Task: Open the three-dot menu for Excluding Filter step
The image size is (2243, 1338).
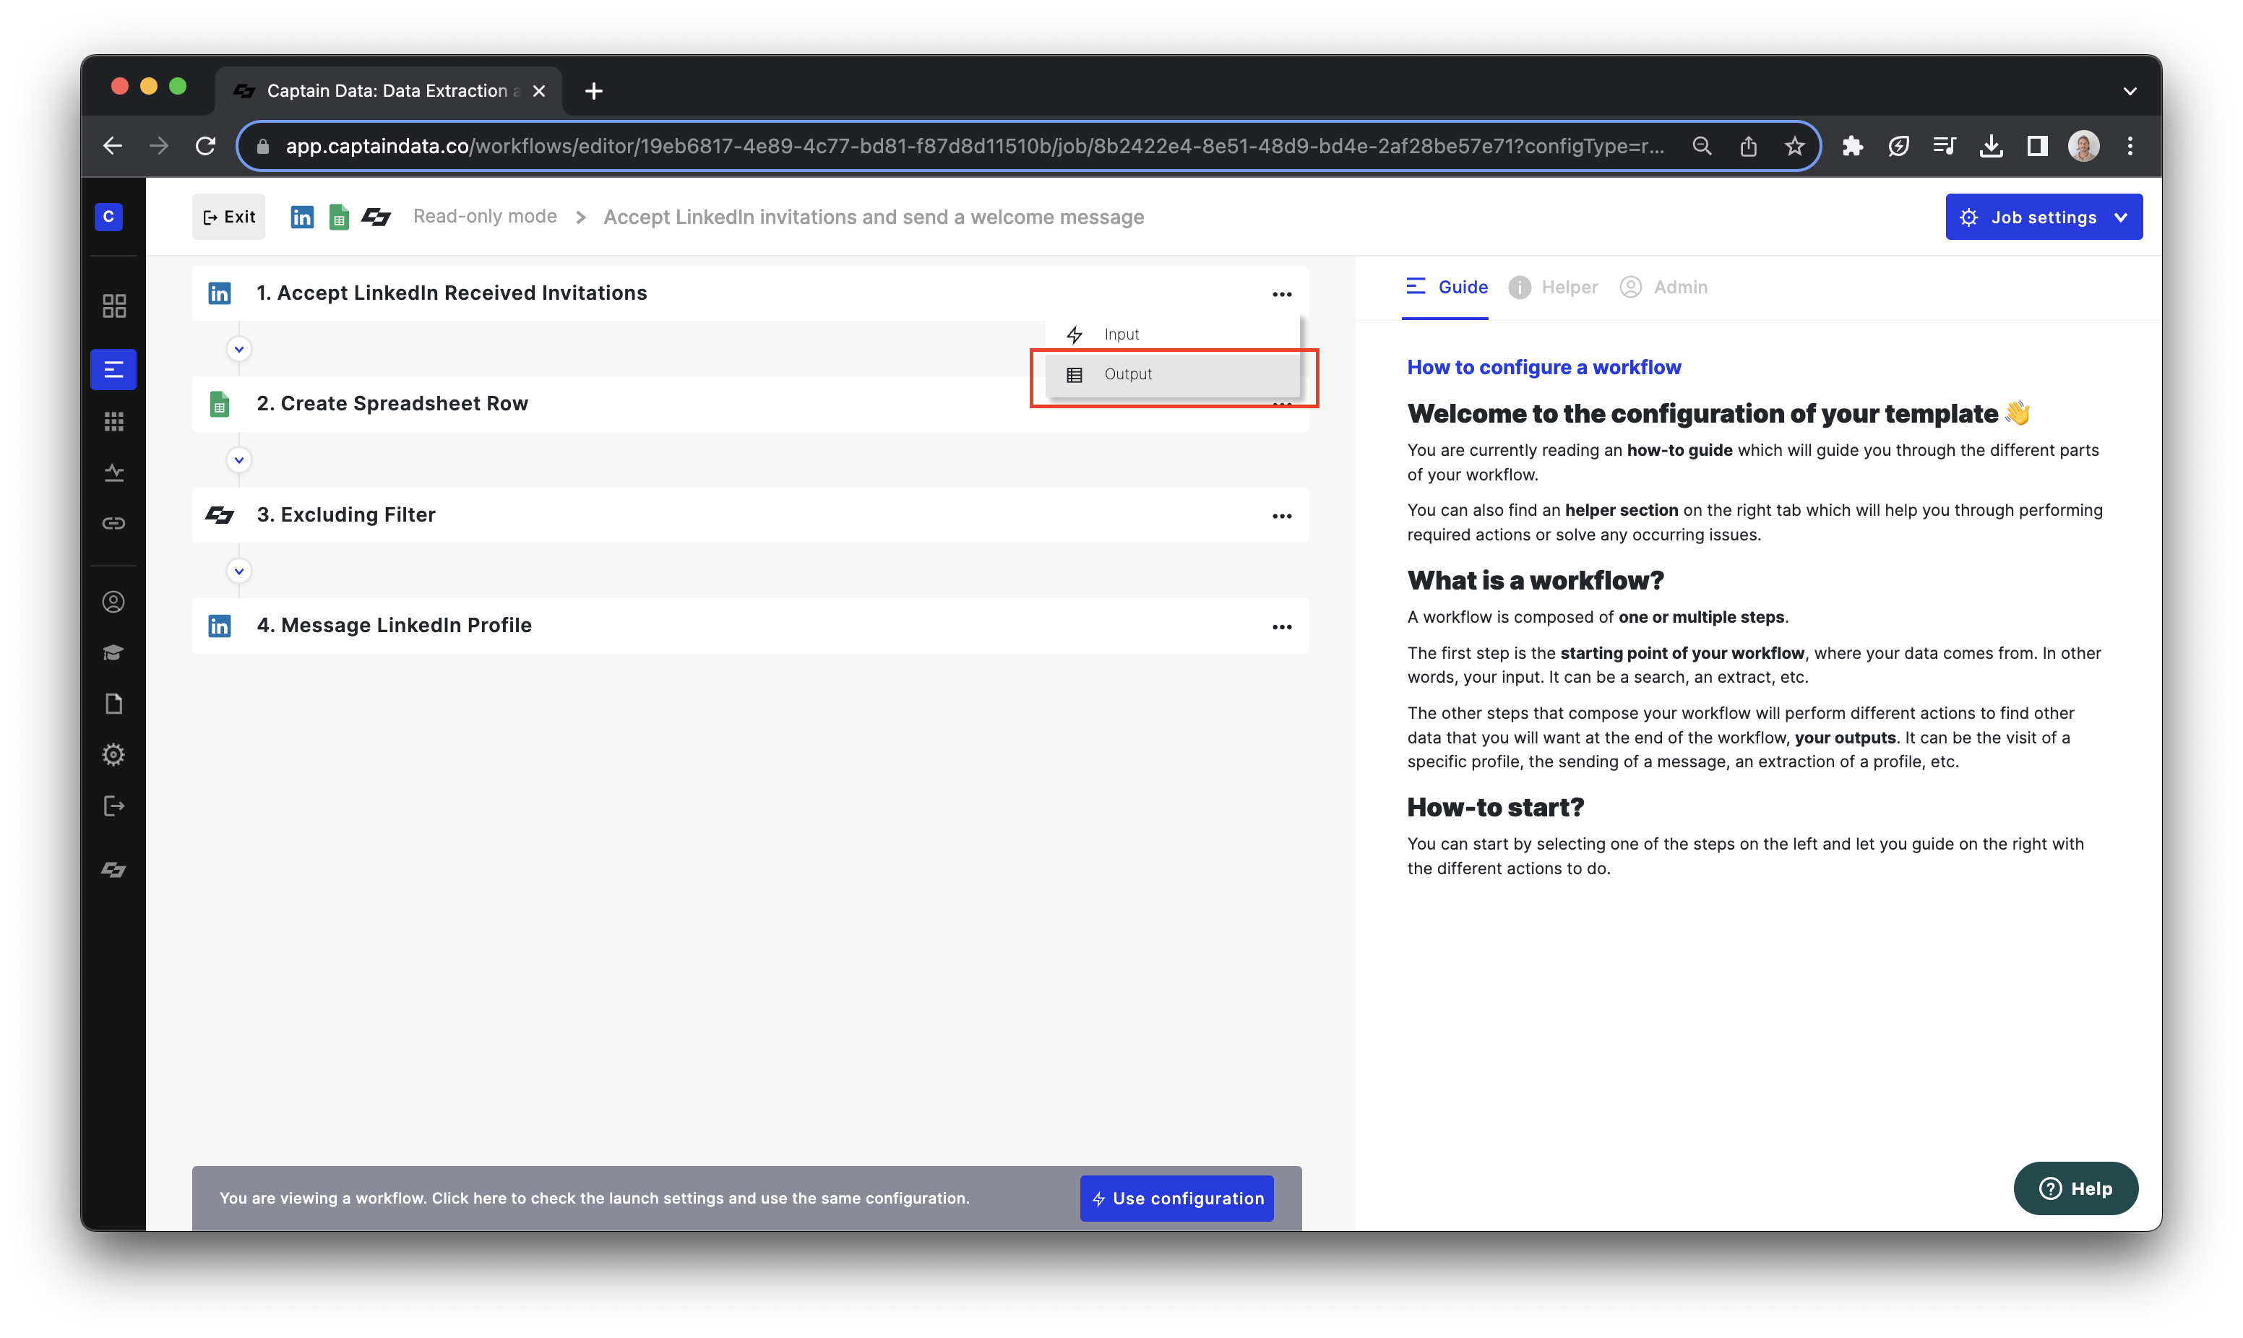Action: [1281, 516]
